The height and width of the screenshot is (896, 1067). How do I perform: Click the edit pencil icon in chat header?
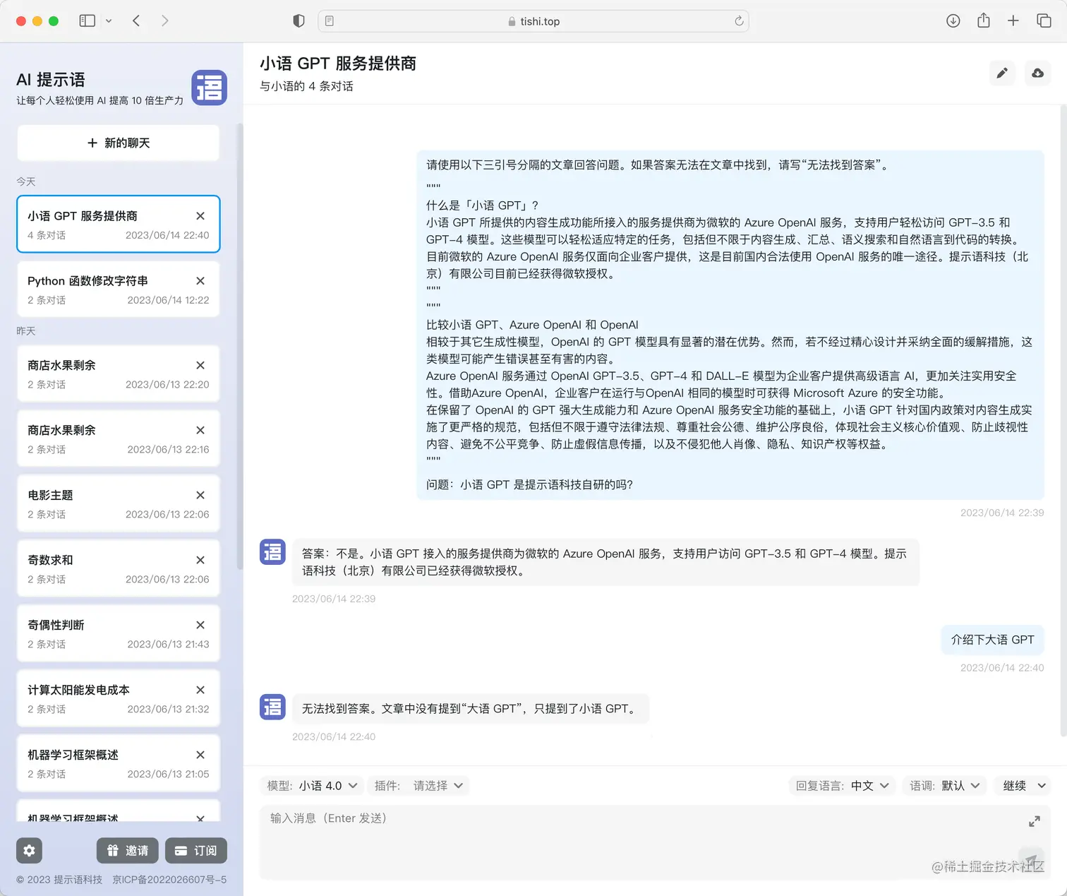coord(1002,73)
